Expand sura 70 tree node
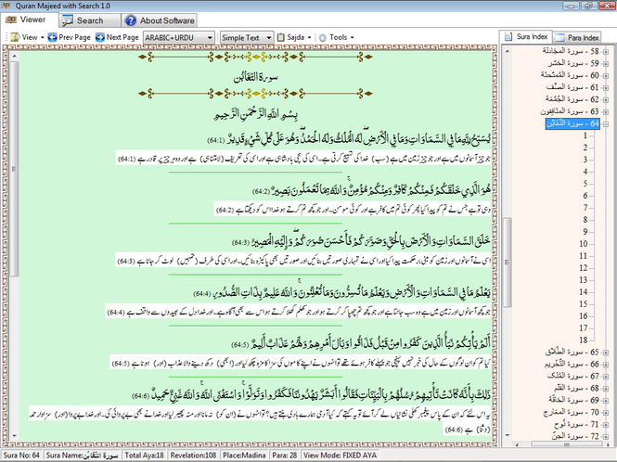 (x=606, y=413)
